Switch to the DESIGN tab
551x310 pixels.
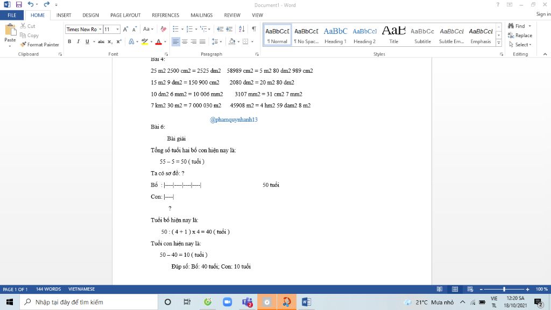tap(90, 15)
